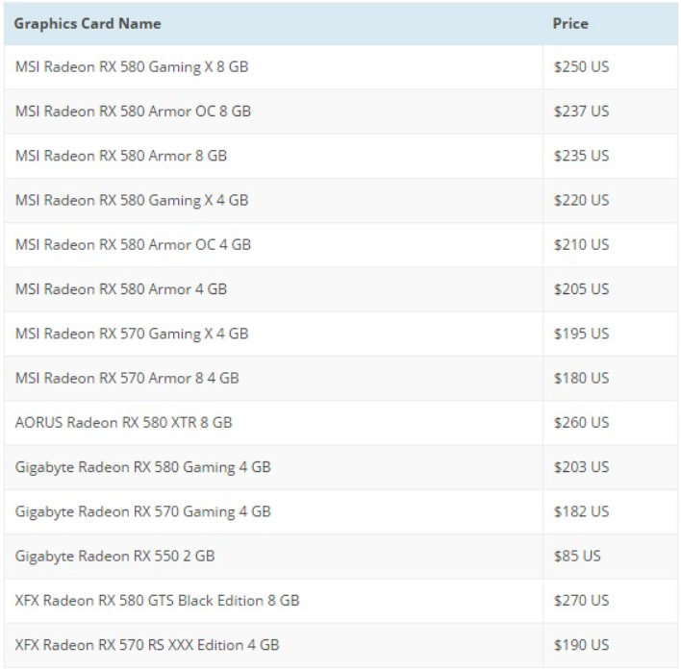681x670 pixels.
Task: Select MSI Radeon RX 580 Armor OC 4 GB
Action: pos(134,244)
